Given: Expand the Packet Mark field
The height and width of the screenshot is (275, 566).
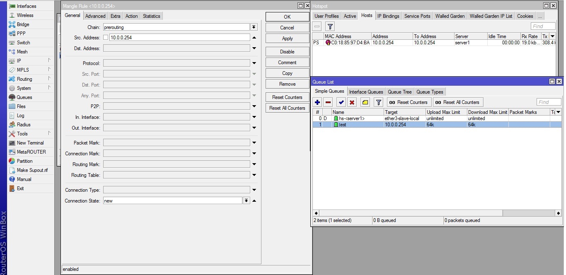Looking at the screenshot, I should pos(254,143).
